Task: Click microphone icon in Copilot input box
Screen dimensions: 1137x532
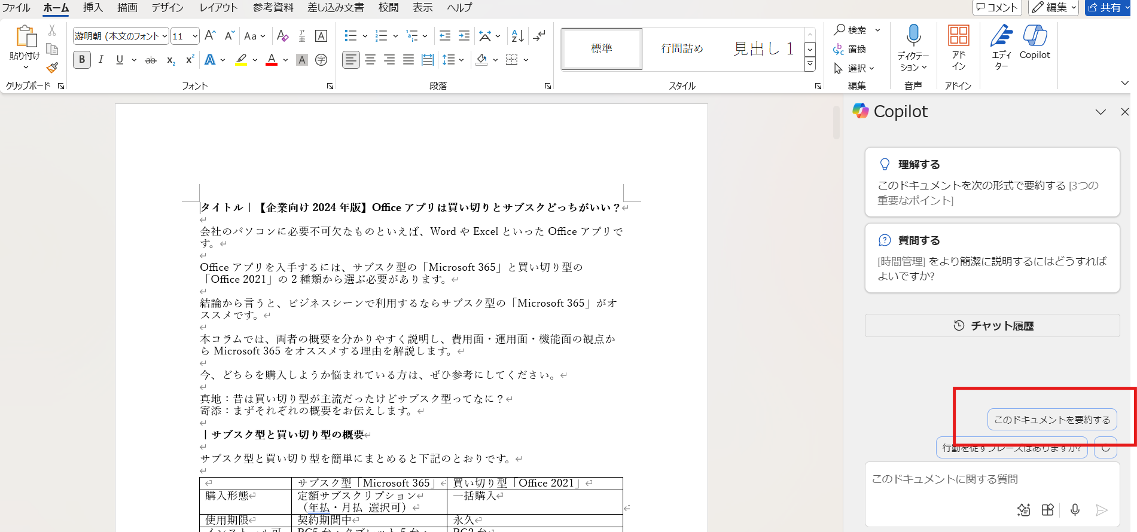Action: pos(1075,510)
